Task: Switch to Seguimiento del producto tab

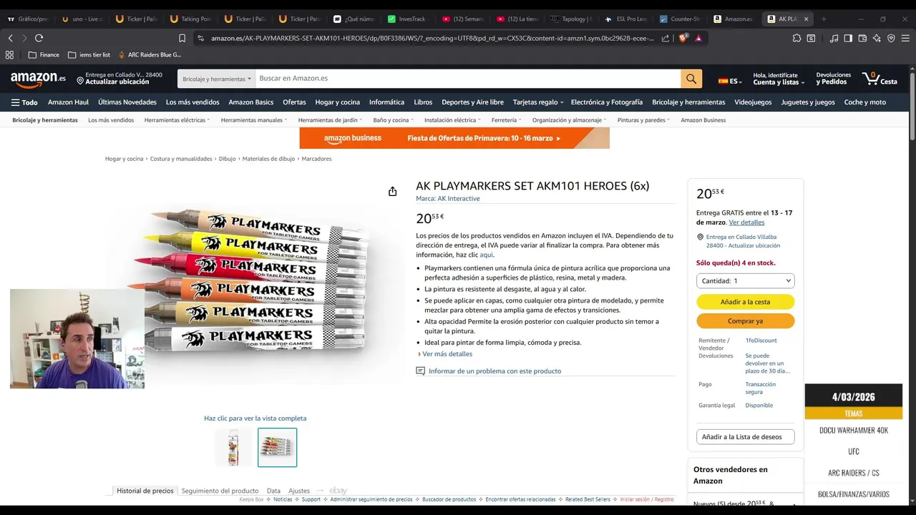Action: pos(220,491)
